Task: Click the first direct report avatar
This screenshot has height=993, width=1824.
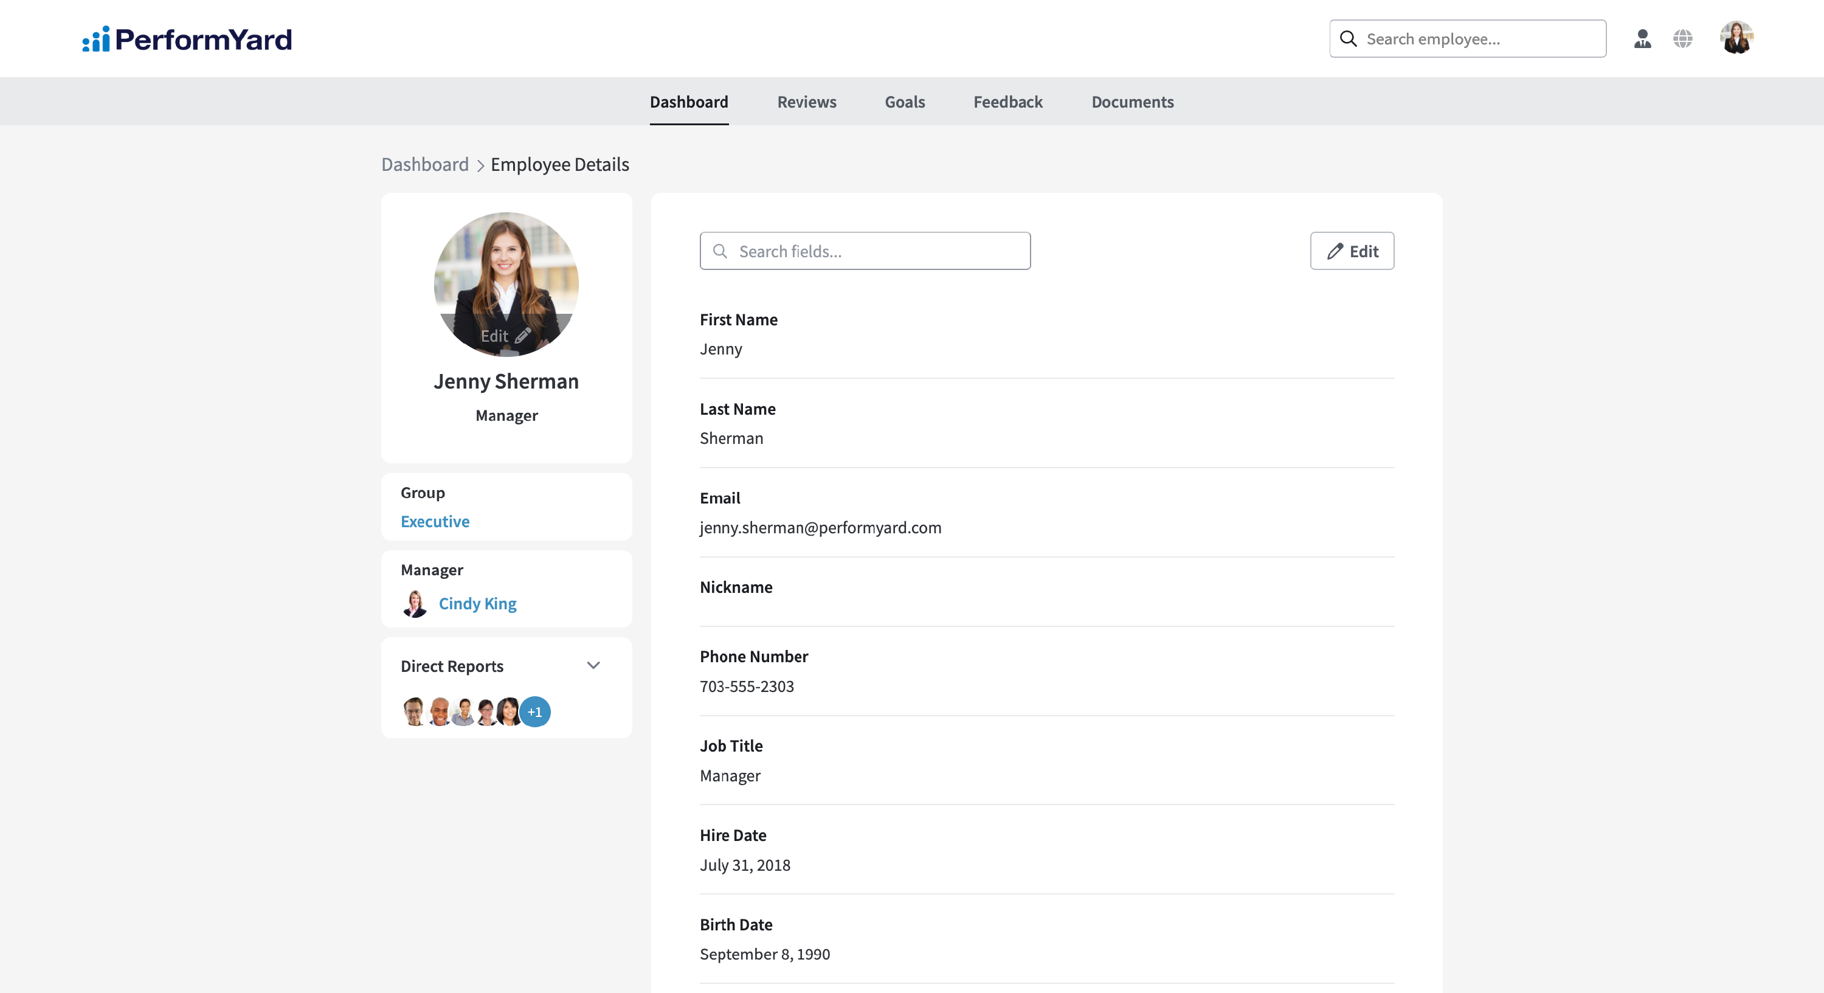Action: (x=413, y=712)
